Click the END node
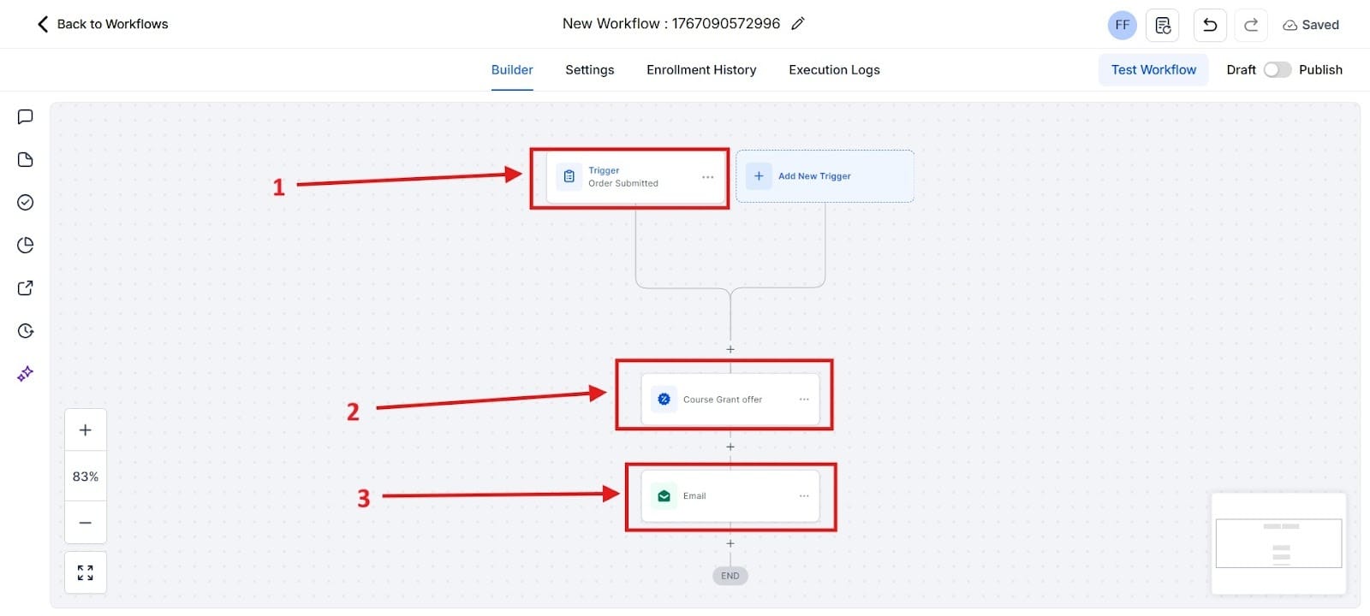The width and height of the screenshot is (1370, 616). point(730,576)
